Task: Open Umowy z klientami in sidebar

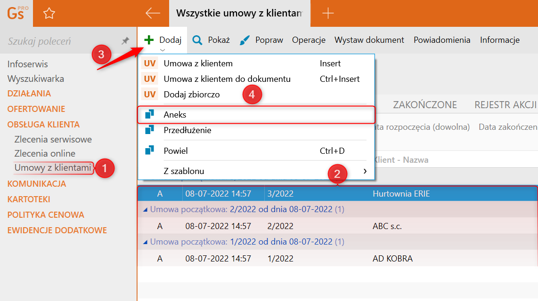Action: [x=52, y=167]
